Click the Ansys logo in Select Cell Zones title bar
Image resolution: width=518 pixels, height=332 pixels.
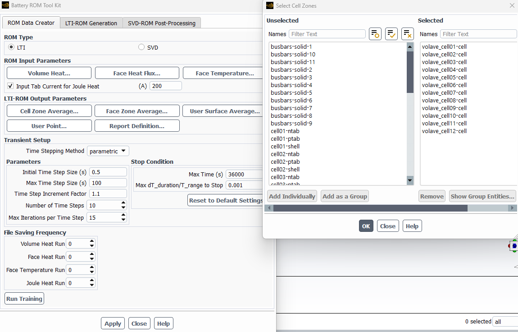point(270,6)
